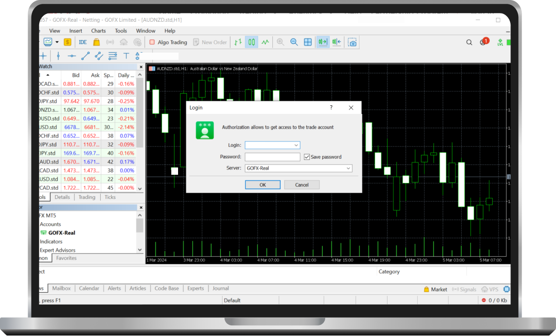Click the gold dollar-sign icon in the toolbar
This screenshot has width=556, height=336.
coord(67,42)
